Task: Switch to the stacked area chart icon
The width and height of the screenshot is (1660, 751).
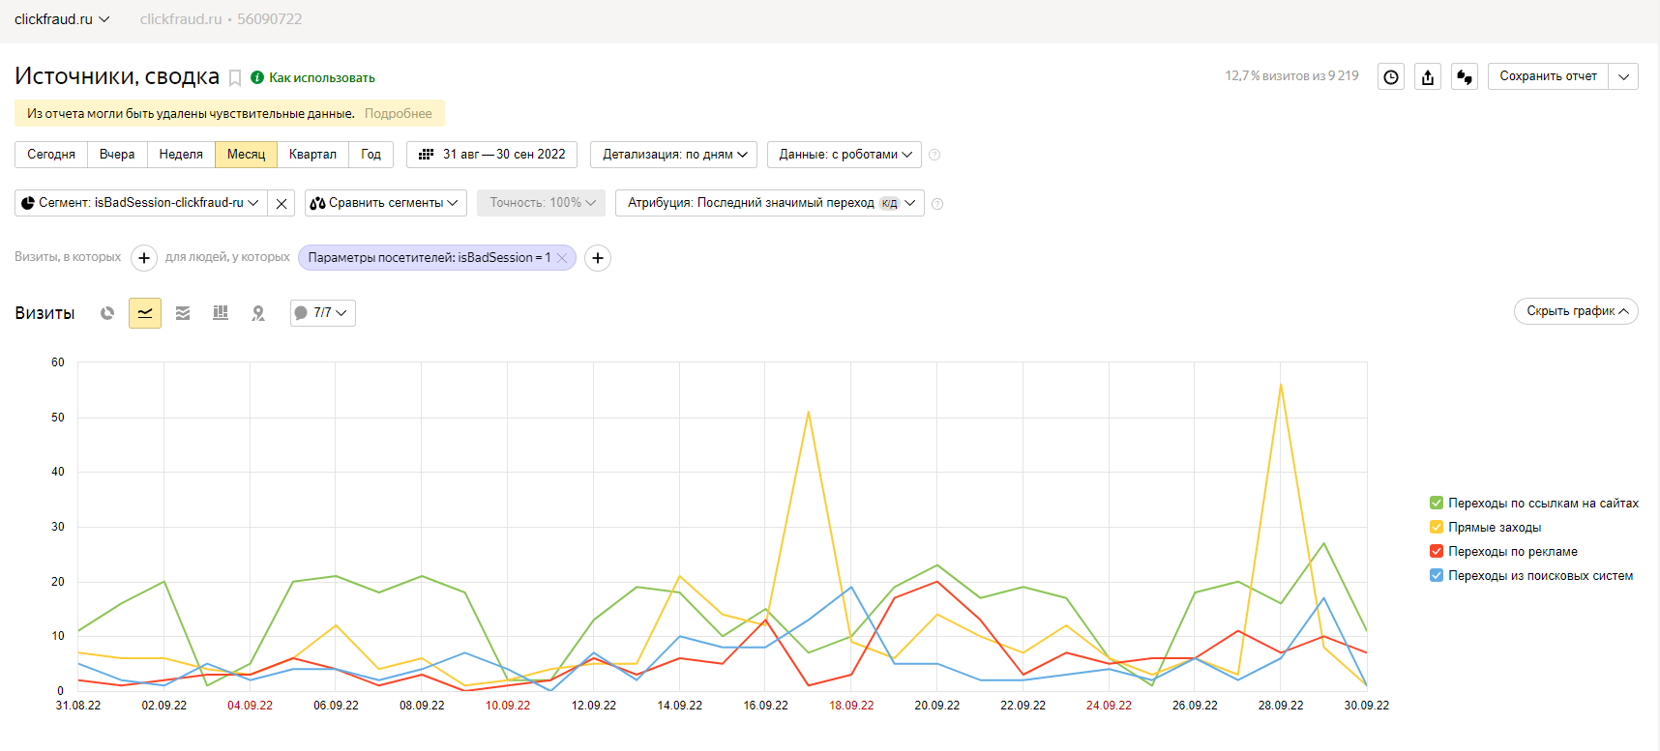Action: [x=183, y=313]
